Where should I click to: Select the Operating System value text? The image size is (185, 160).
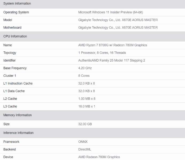[111, 12]
